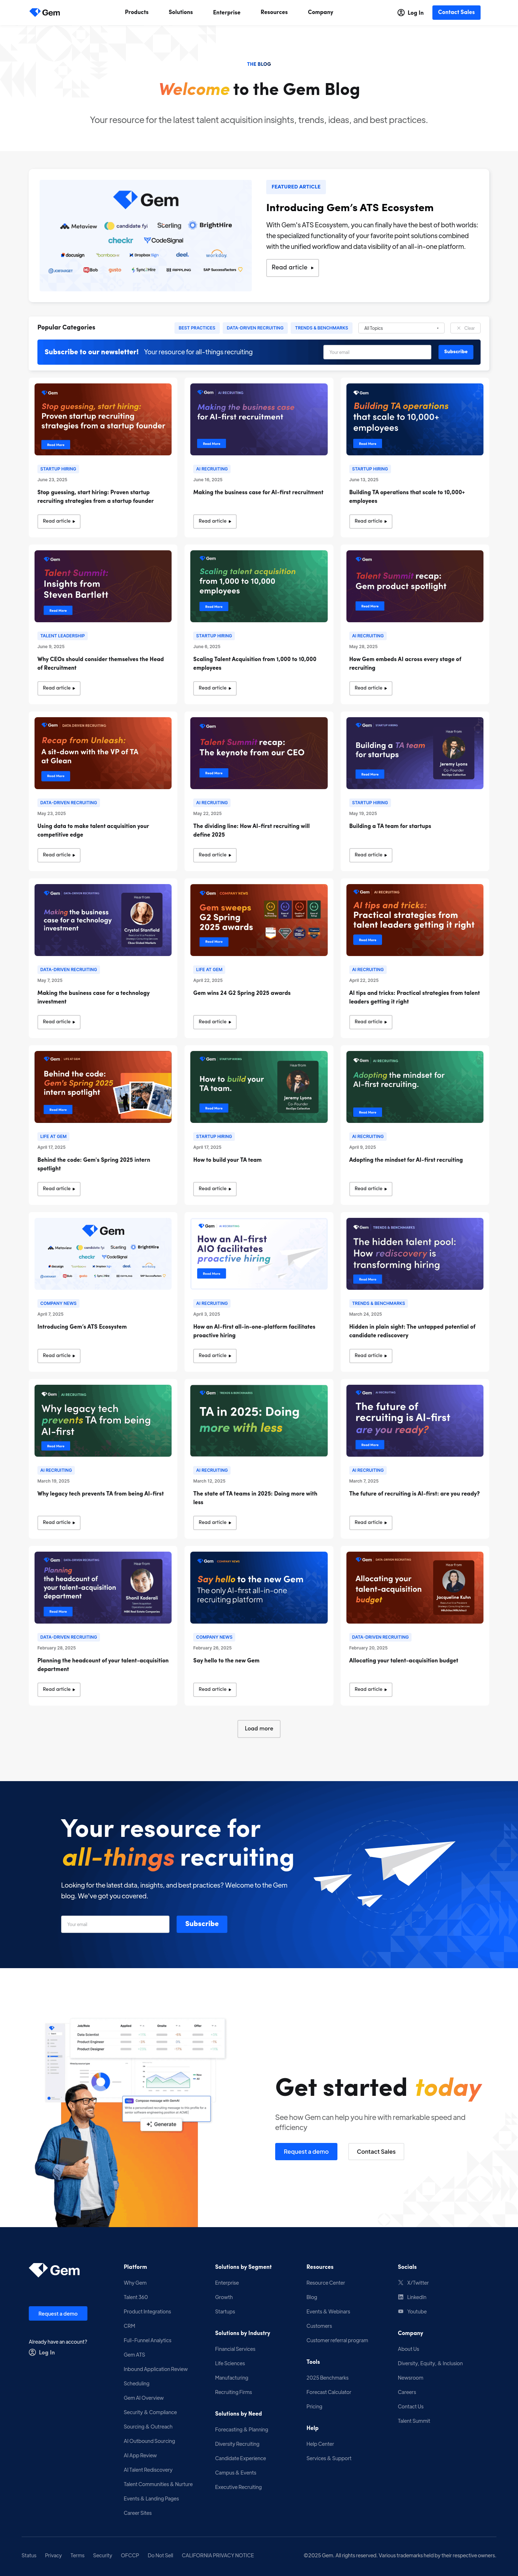This screenshot has width=518, height=2576.
Task: Open the X/Twitter icon in footer Socials
Action: coord(401,2283)
